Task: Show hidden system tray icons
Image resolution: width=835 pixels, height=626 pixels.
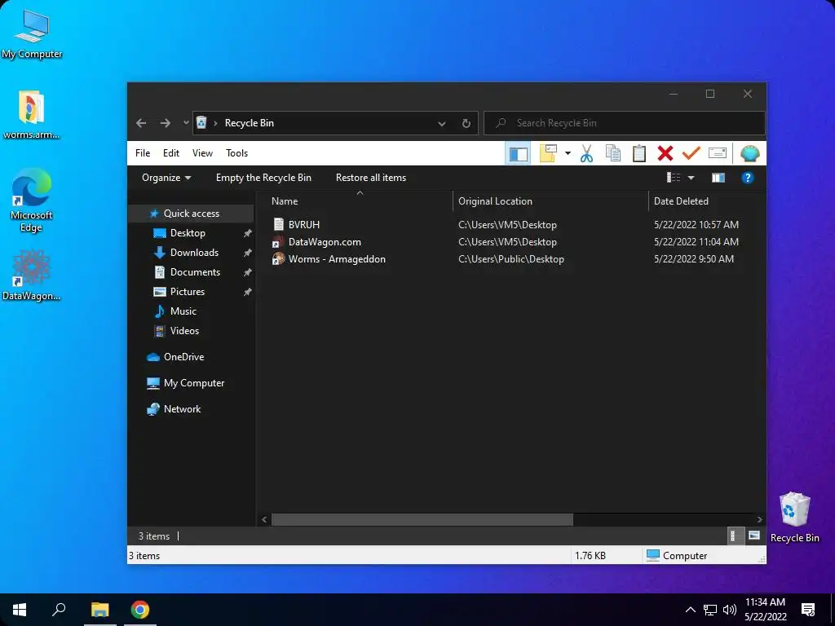Action: (690, 610)
